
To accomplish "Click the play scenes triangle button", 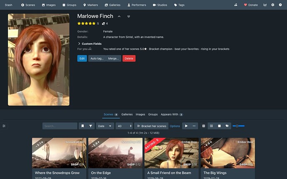I will [x=186, y=126].
